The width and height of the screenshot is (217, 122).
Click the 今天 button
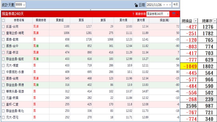pyautogui.click(x=176, y=5)
